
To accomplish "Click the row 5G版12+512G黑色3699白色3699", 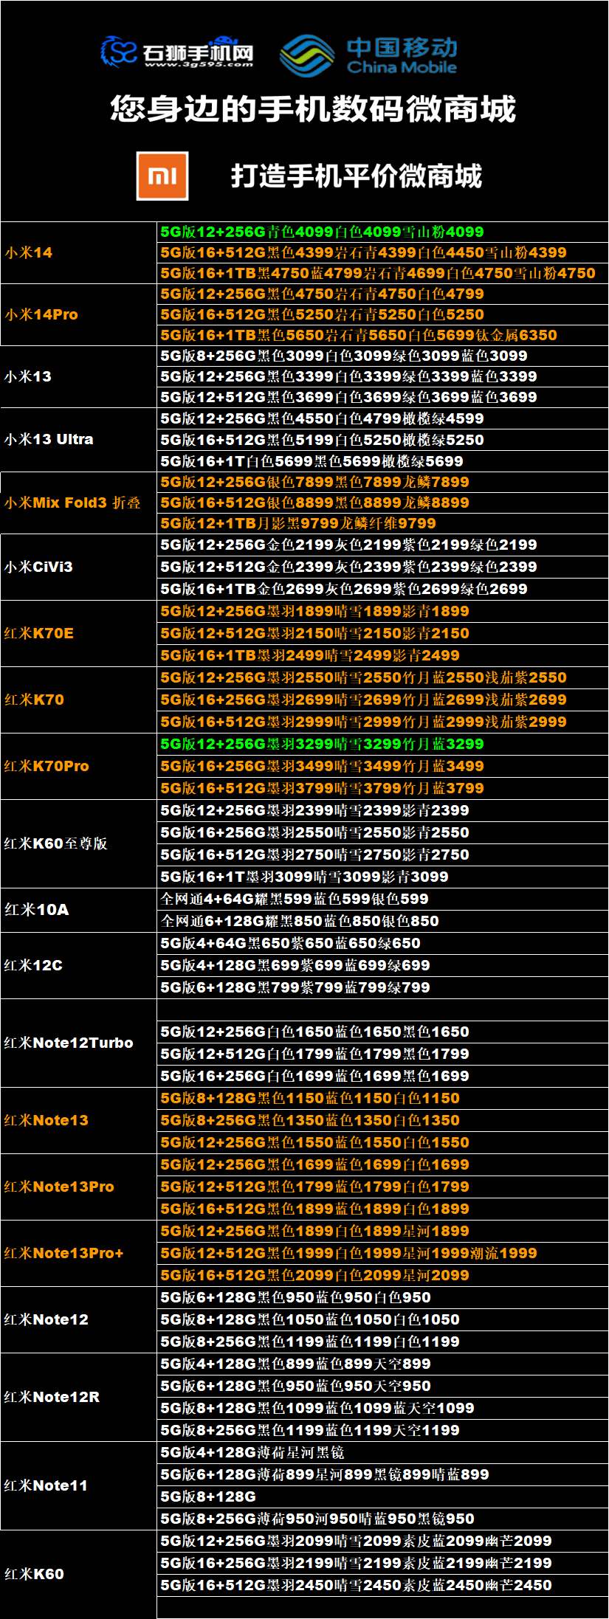I will click(x=383, y=397).
